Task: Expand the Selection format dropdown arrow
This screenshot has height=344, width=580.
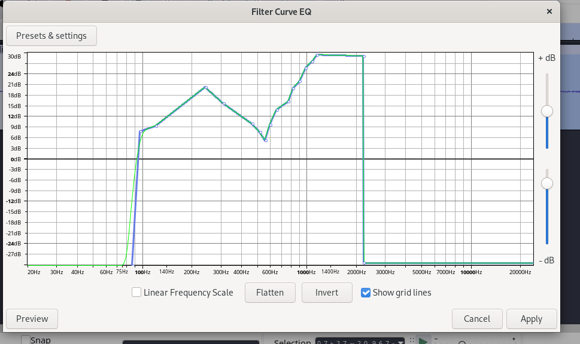Action: (400, 342)
